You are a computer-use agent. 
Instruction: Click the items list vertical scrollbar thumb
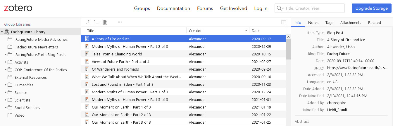288,49
